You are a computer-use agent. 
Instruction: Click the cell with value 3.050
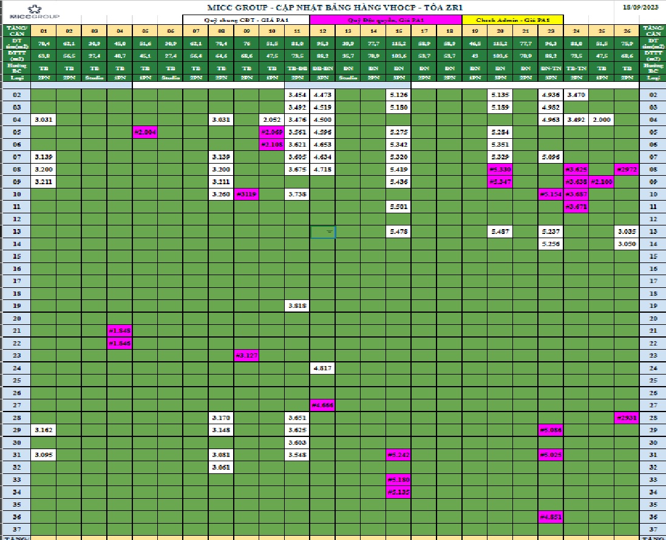pyautogui.click(x=627, y=244)
